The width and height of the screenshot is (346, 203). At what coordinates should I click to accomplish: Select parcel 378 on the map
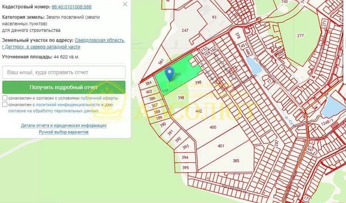pos(238,36)
